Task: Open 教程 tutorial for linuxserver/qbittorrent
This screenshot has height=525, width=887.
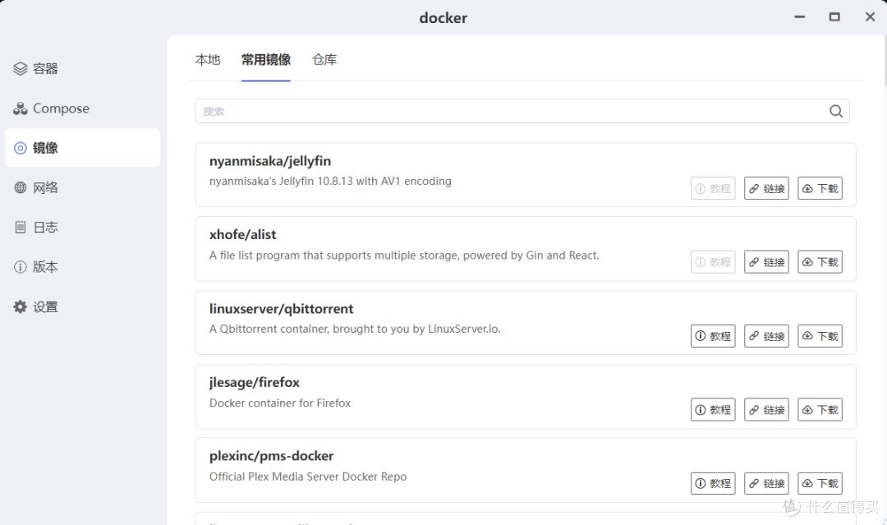Action: click(713, 336)
